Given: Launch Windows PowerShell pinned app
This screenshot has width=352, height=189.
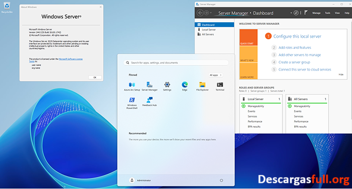Looking at the screenshot, I should tap(132, 103).
